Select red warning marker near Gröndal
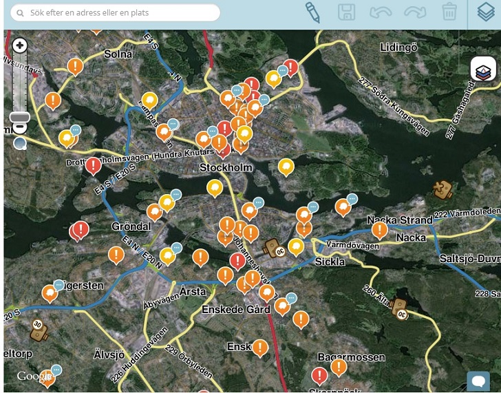The width and height of the screenshot is (501, 393). point(81,229)
